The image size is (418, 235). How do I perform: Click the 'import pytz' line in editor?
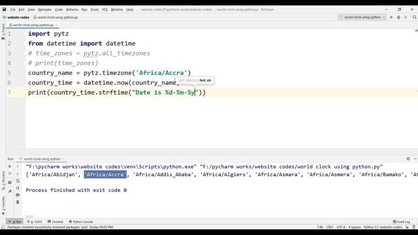pos(48,34)
